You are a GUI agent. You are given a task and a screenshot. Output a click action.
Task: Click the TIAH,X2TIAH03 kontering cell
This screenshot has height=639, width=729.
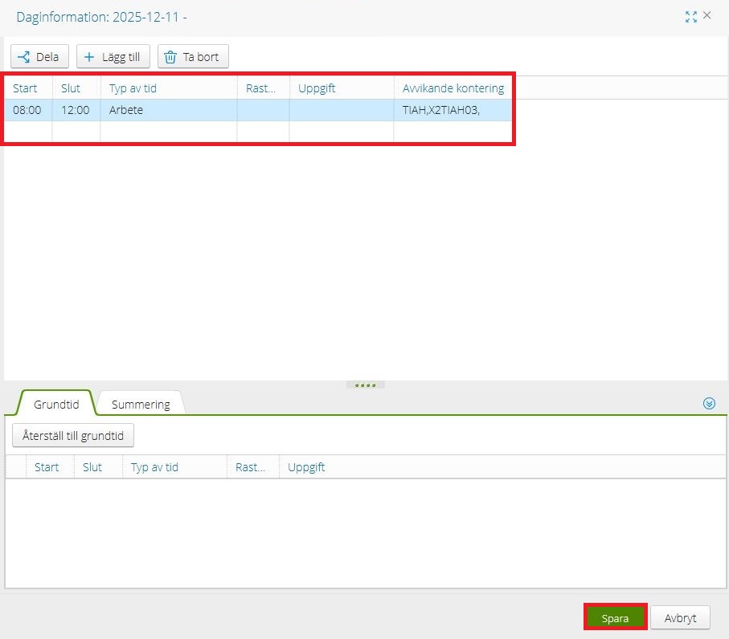452,110
